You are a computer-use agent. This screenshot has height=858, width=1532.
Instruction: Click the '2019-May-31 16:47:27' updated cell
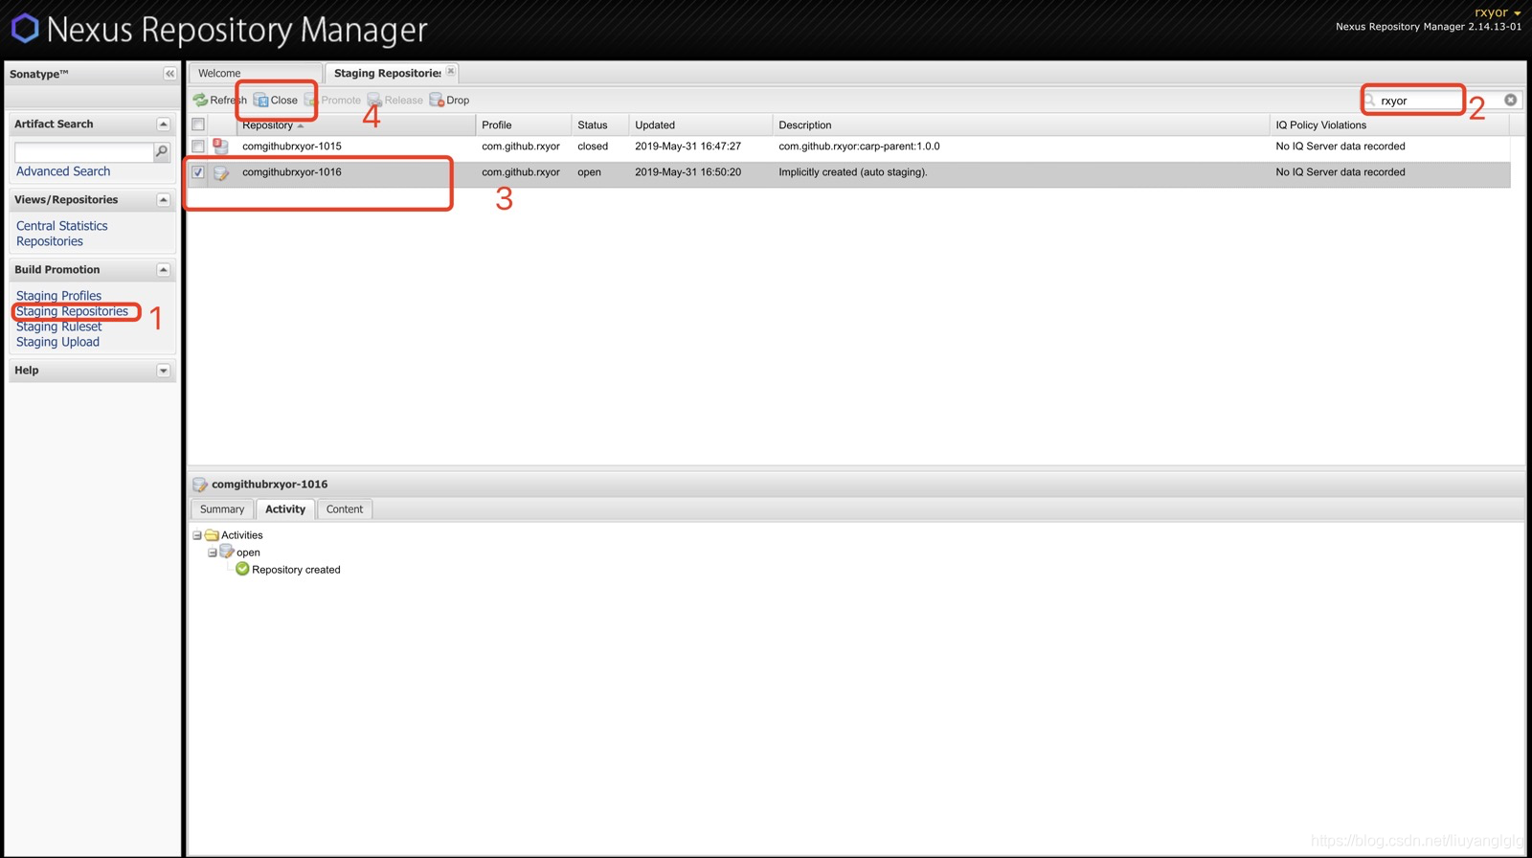687,147
